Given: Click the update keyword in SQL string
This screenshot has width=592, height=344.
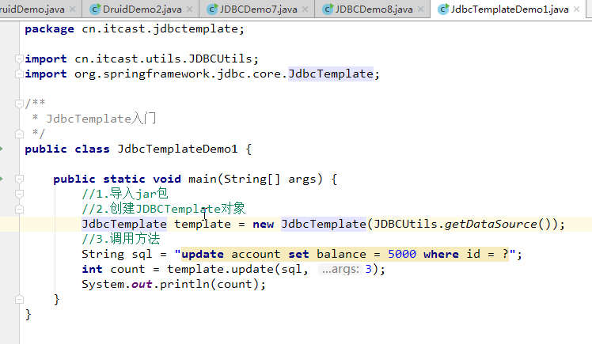Looking at the screenshot, I should pos(203,254).
